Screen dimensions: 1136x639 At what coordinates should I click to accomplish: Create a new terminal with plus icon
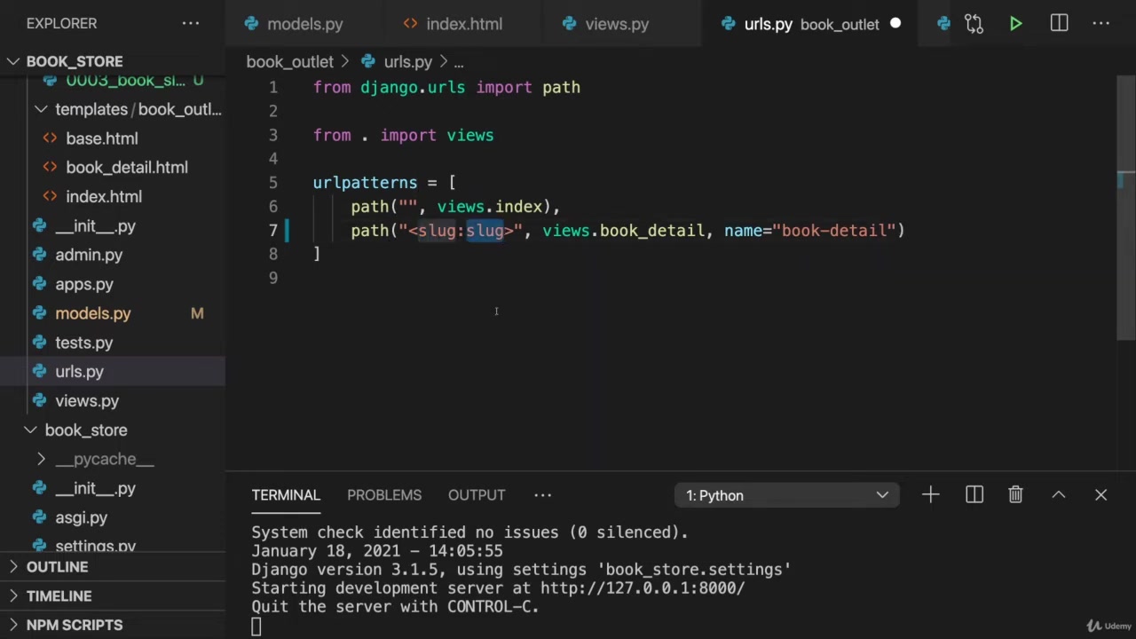(930, 495)
